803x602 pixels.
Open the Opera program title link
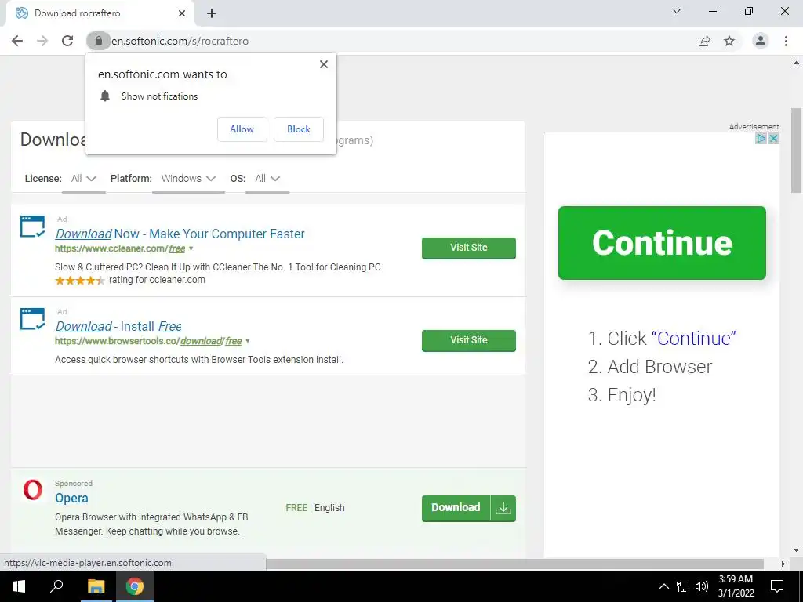[71, 498]
